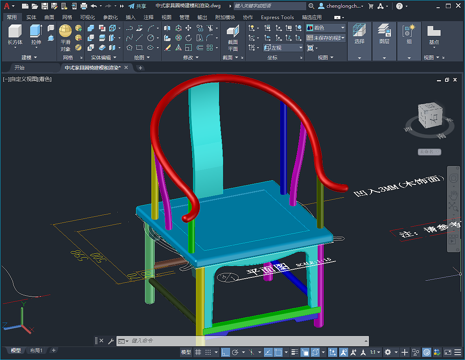Click the customization menu icon in status bar

458,352
